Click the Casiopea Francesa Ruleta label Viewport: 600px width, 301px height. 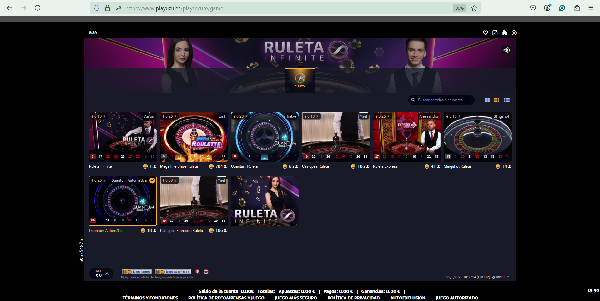coord(181,231)
